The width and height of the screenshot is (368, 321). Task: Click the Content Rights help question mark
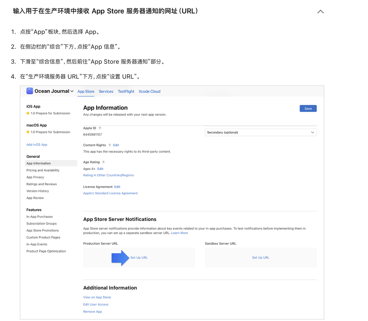click(110, 145)
